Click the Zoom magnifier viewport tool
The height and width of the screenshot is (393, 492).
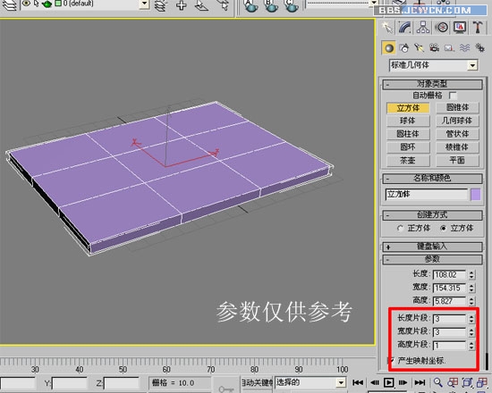pyautogui.click(x=438, y=382)
